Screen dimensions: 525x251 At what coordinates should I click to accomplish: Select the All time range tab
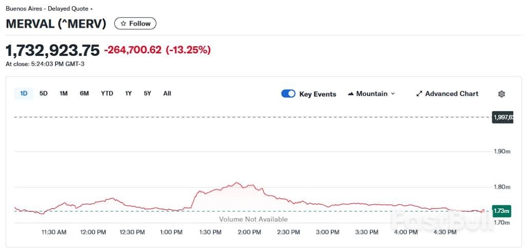(x=167, y=93)
